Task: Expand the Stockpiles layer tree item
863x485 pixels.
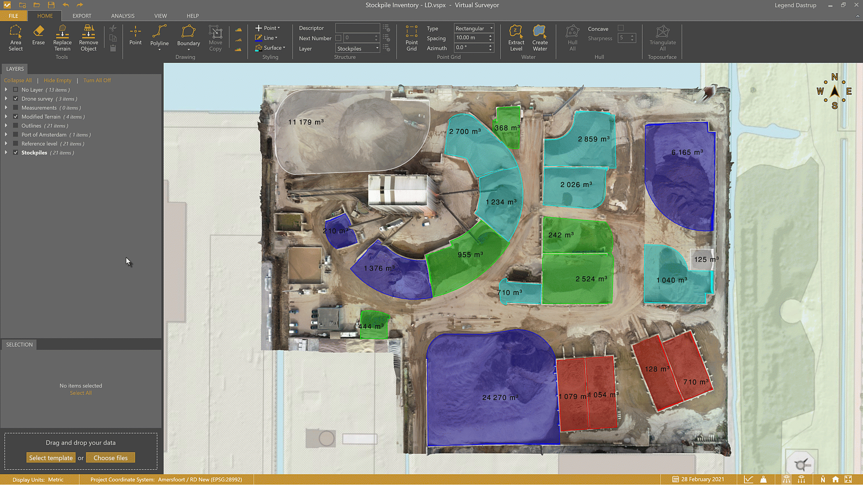Action: click(6, 152)
